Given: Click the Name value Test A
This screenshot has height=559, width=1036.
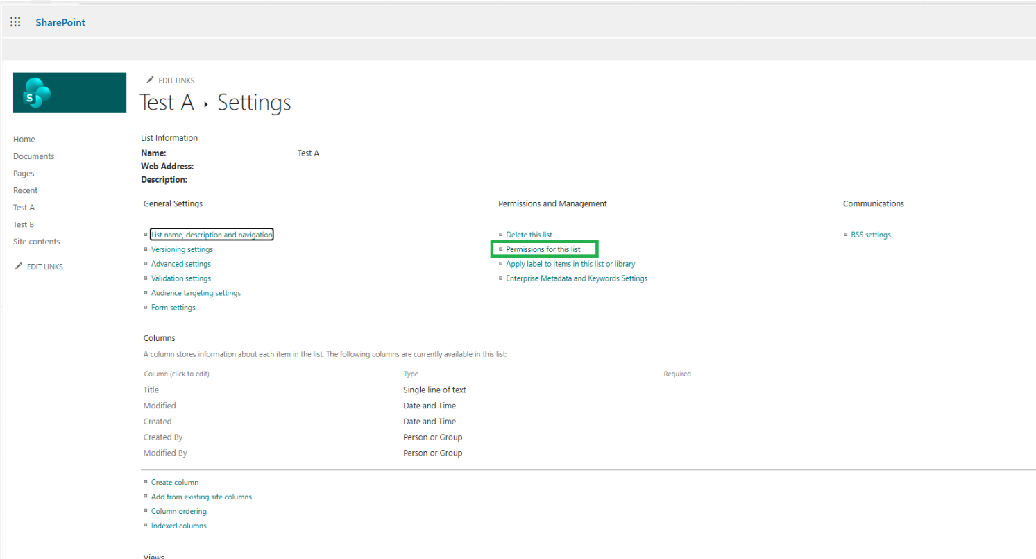Looking at the screenshot, I should 308,153.
